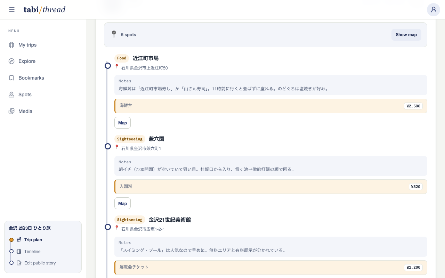Screen dimensions: 445x278
Task: Click the timeline circle for 兼六園
Action: (108, 146)
